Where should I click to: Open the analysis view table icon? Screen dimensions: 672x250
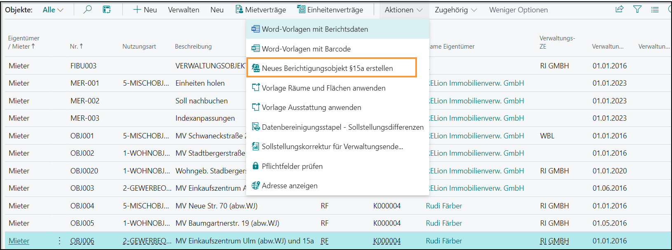coord(107,9)
